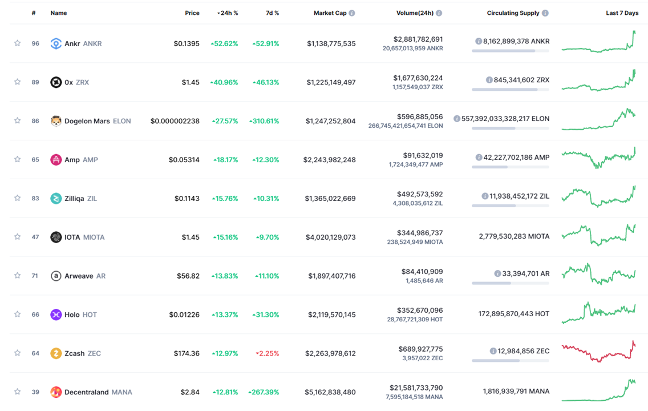Screen dimensions: 648x411
Task: Open info icon beside ZIL supply
Action: (485, 196)
